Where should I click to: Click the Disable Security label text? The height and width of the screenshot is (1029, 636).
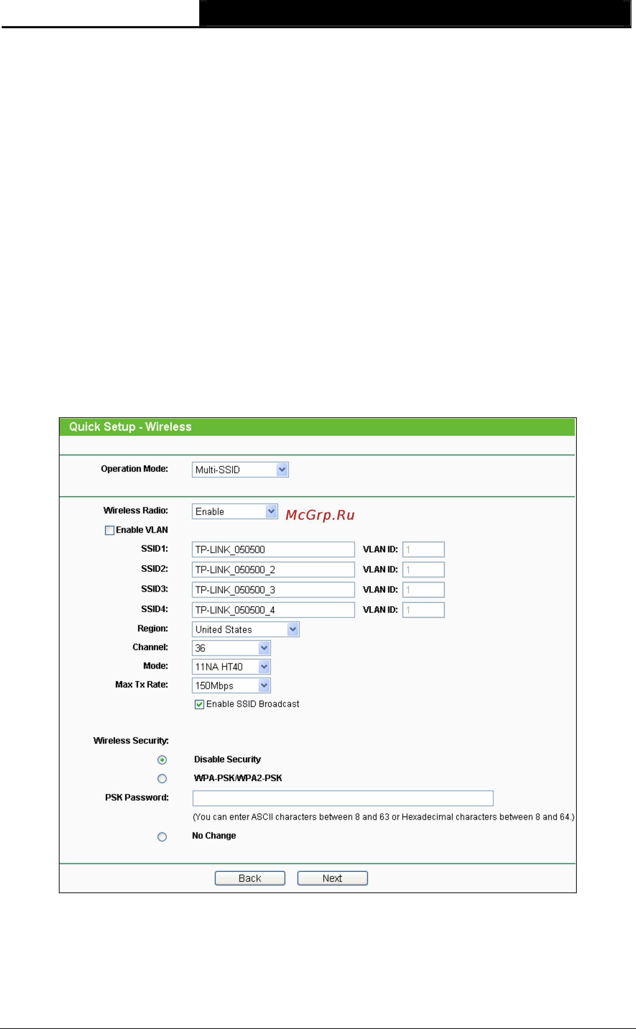point(227,759)
